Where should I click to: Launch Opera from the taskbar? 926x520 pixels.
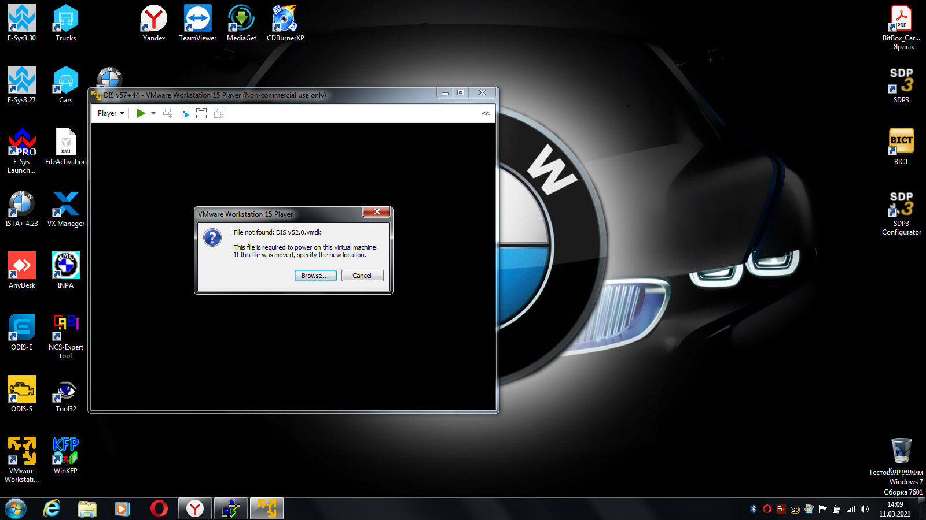(x=159, y=509)
